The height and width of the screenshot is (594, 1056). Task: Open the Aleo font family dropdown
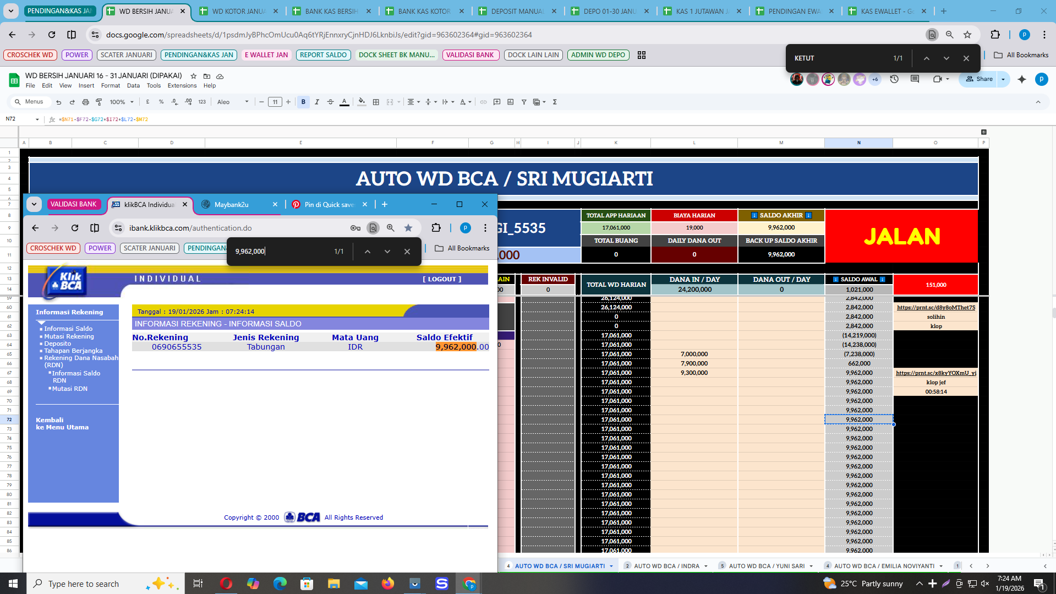pos(233,102)
